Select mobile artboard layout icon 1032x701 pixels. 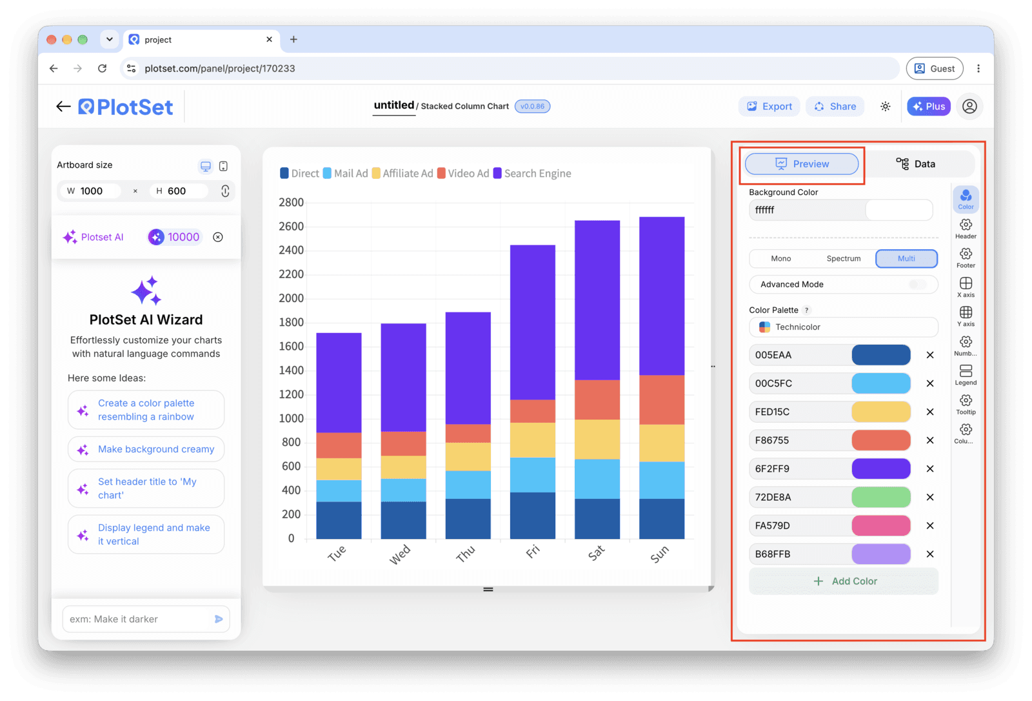tap(223, 166)
